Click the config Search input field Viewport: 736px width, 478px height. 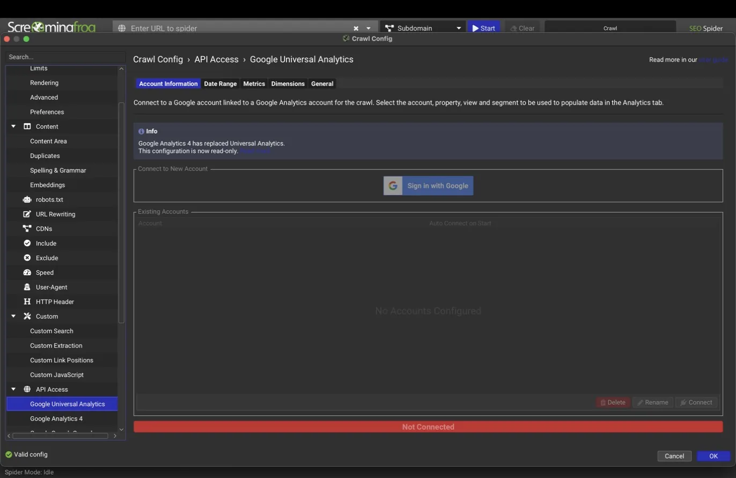coord(65,57)
